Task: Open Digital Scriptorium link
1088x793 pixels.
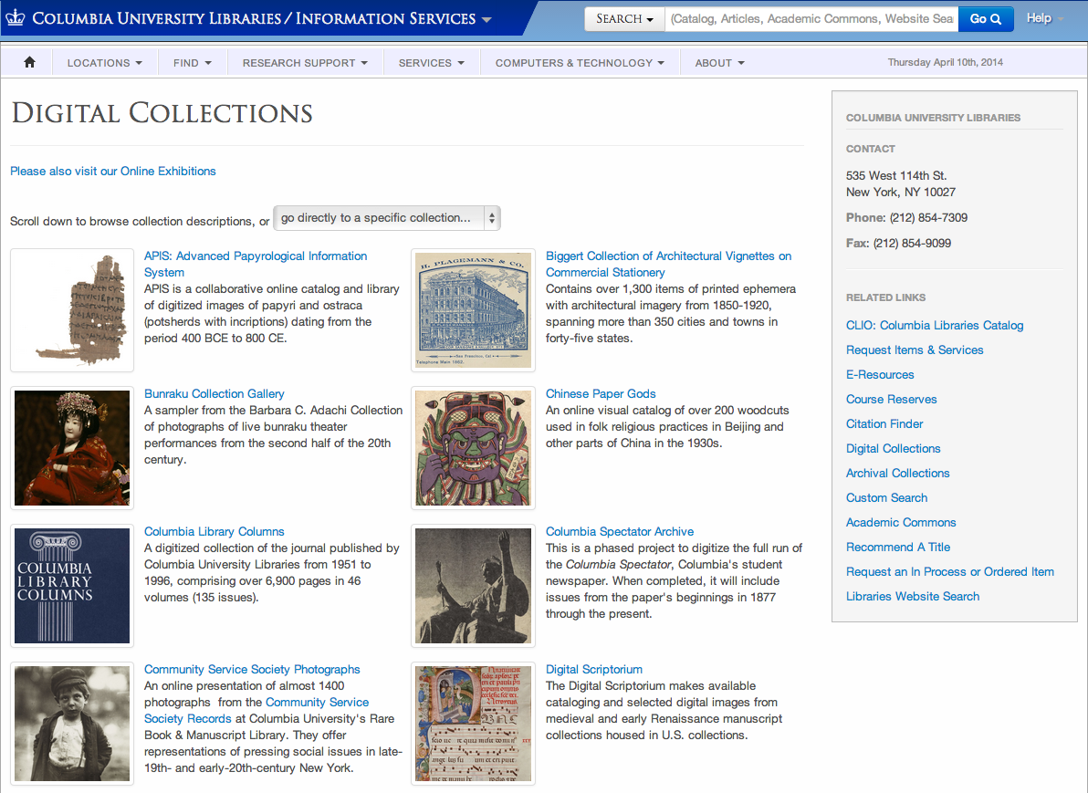Action: pos(594,670)
